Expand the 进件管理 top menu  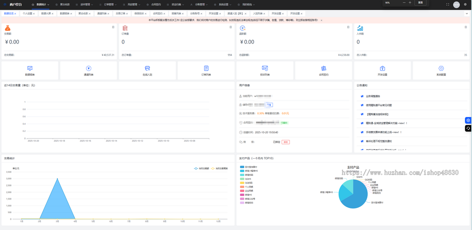click(84, 4)
